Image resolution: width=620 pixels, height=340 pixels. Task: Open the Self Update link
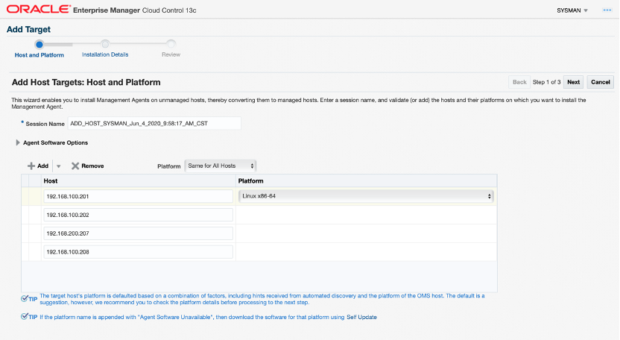coord(361,317)
